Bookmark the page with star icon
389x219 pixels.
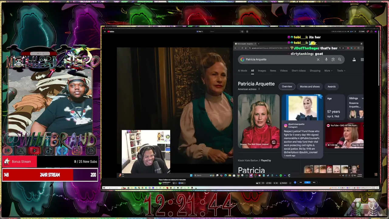pos(343,48)
